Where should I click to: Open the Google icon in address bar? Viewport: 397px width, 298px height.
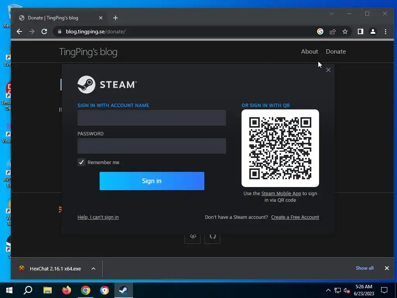[320, 31]
